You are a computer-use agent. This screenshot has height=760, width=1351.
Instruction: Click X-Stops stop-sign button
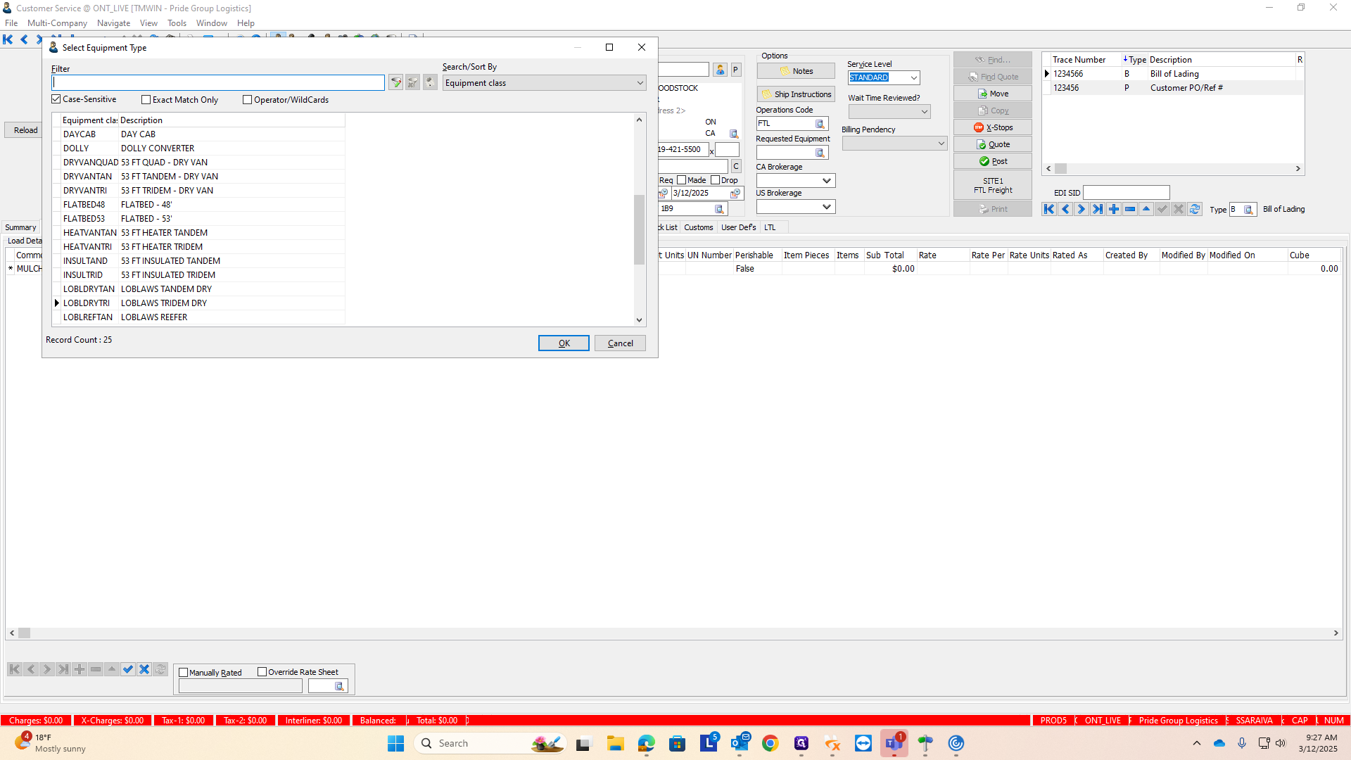(993, 127)
